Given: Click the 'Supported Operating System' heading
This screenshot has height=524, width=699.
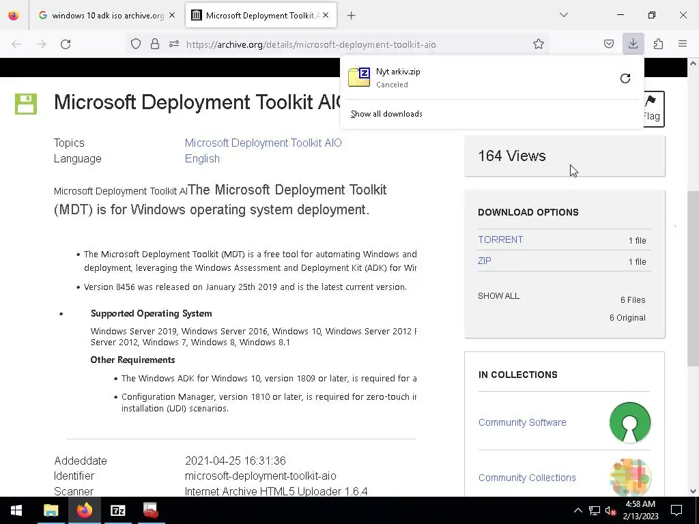Looking at the screenshot, I should pos(151,314).
